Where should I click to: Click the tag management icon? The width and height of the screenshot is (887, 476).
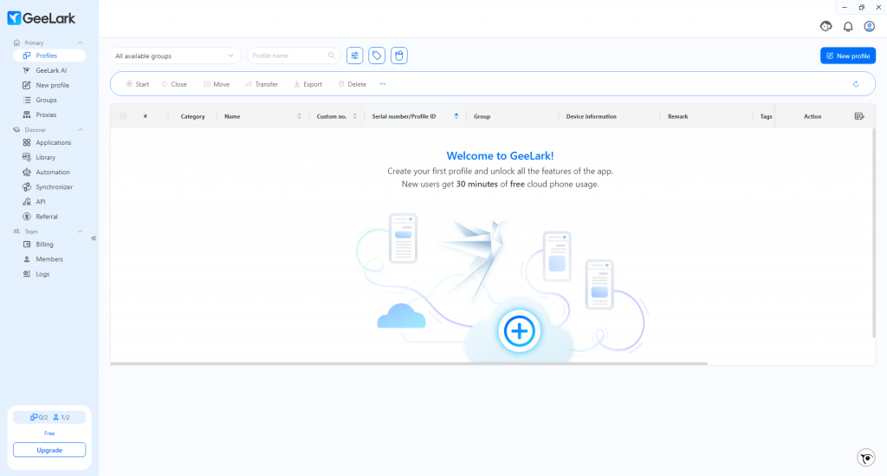click(x=377, y=55)
